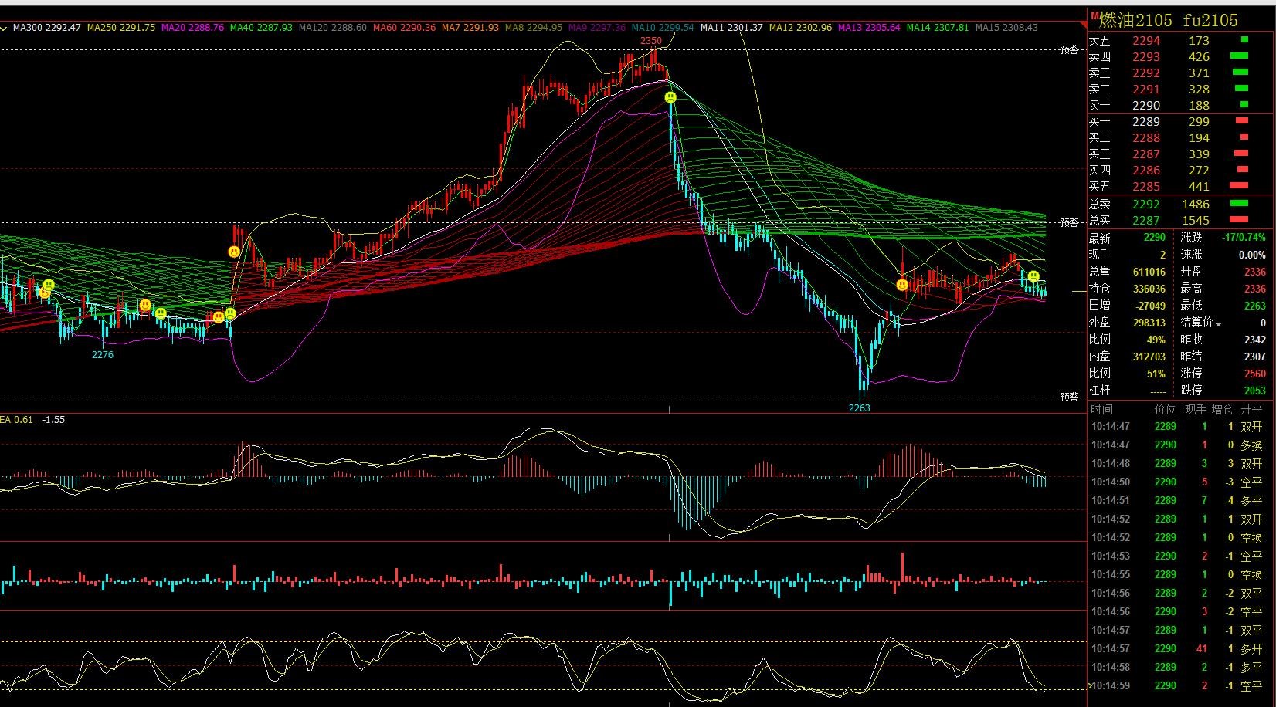Click the 总卖 2292 total row
The width and height of the screenshot is (1276, 707).
1180,205
